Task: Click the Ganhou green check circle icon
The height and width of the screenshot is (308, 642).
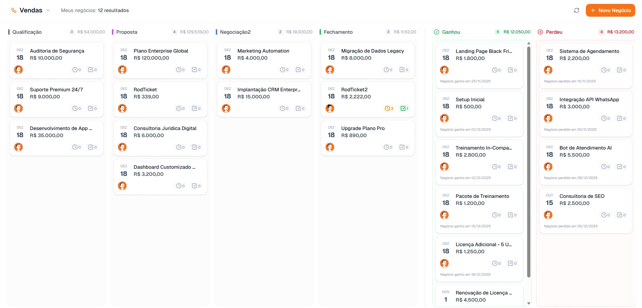Action: click(437, 32)
